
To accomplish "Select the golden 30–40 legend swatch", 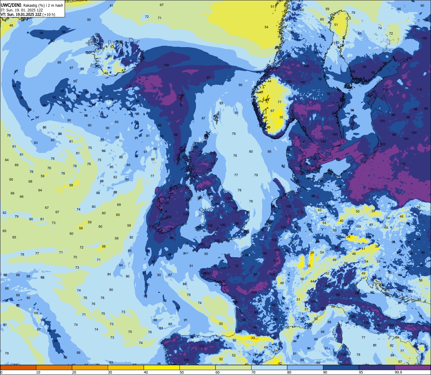I will [x=126, y=367].
